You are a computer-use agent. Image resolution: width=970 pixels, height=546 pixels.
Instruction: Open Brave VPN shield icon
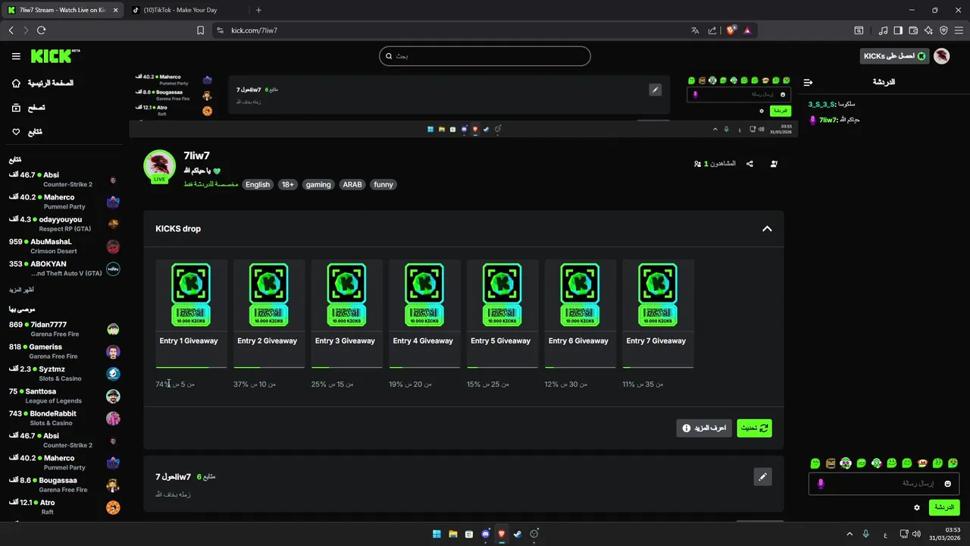[x=943, y=30]
